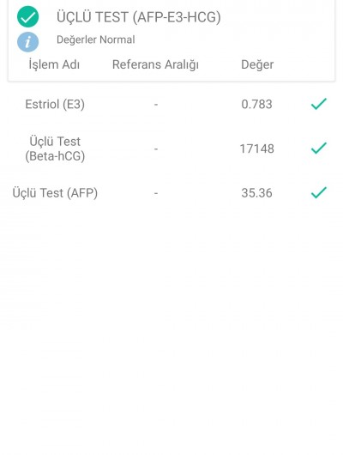Tap the AFP value 35.36

point(256,193)
